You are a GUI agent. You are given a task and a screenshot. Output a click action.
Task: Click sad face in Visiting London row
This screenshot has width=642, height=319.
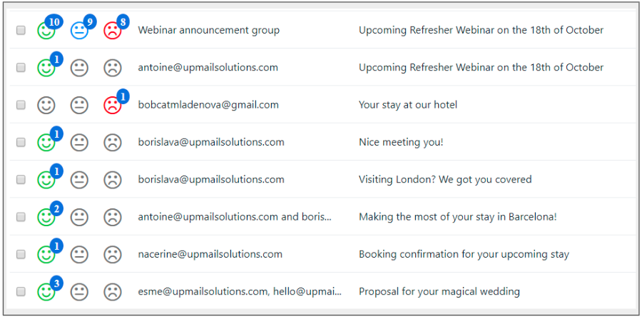[x=112, y=179]
